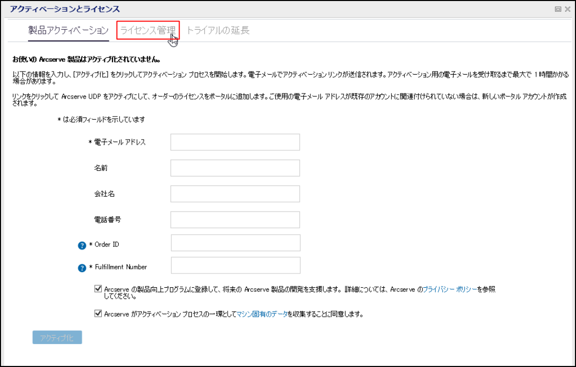Screen dimensions: 576x367
Task: Click the Order ID input field
Action: pyautogui.click(x=236, y=243)
